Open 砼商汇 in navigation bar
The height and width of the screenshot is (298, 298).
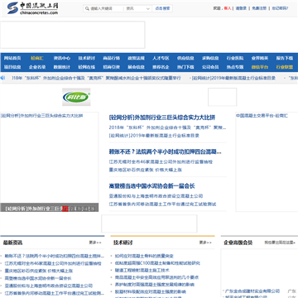[x=37, y=58]
